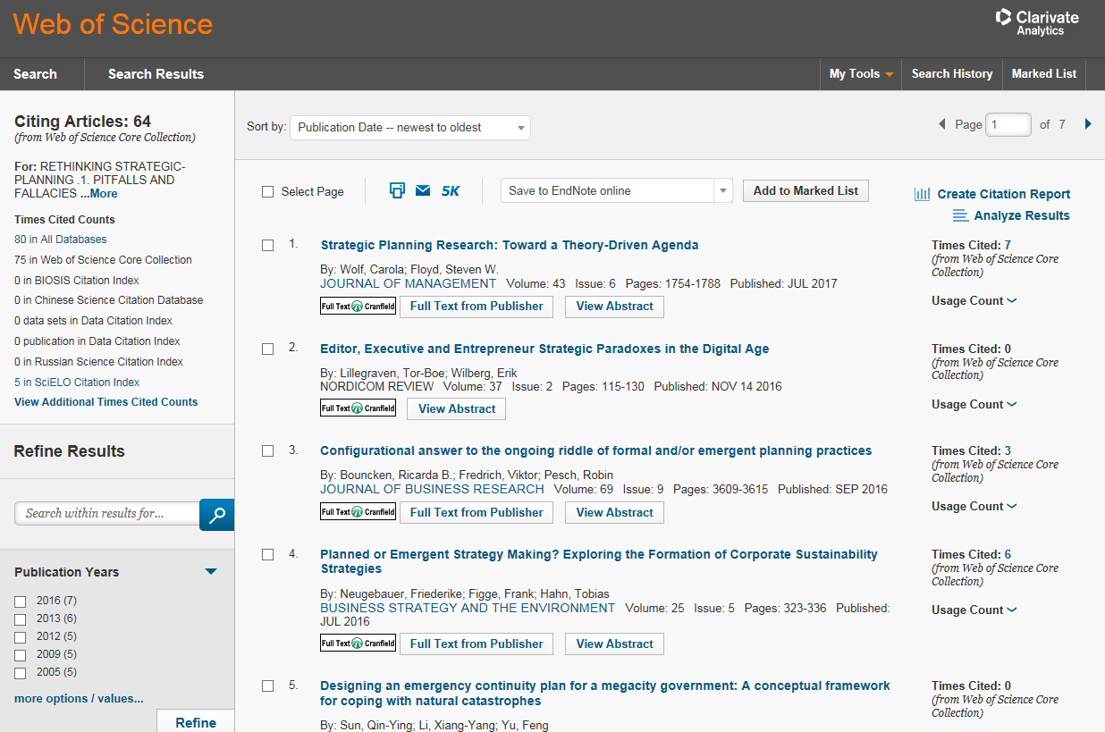The image size is (1105, 732).
Task: Click the 5K export icon
Action: pos(451,190)
